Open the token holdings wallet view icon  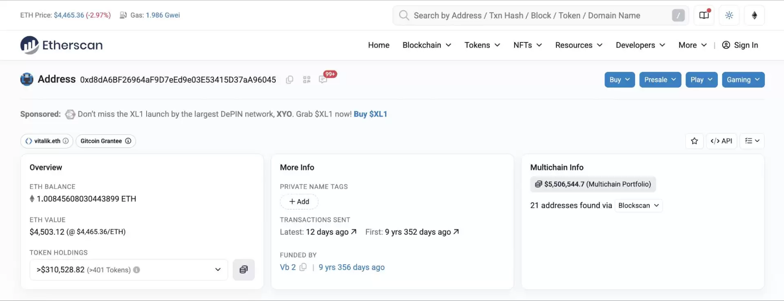click(243, 270)
